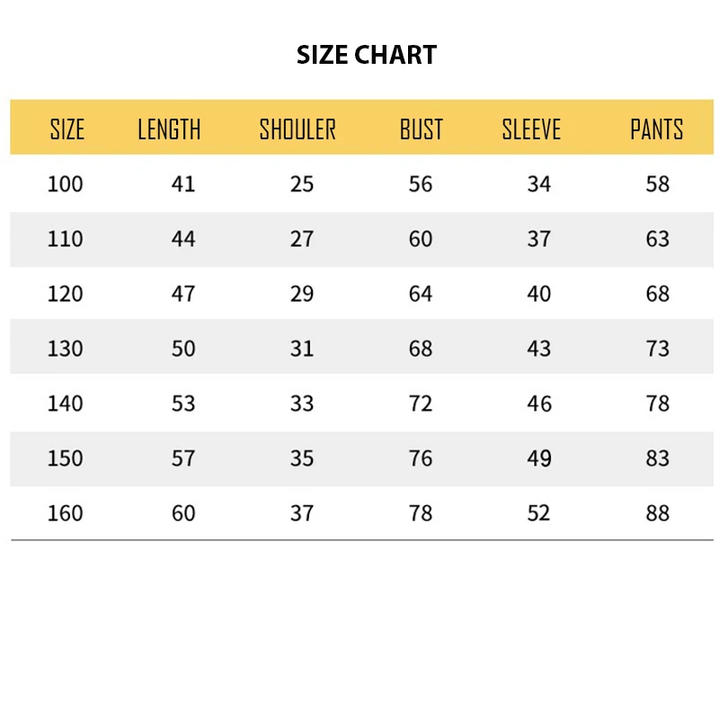Click size 130 row label

click(x=65, y=349)
